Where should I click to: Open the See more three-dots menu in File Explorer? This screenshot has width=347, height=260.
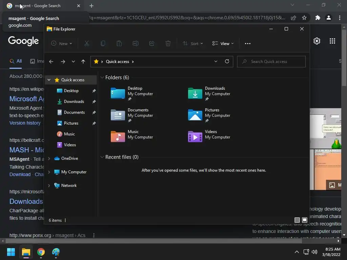click(x=248, y=44)
